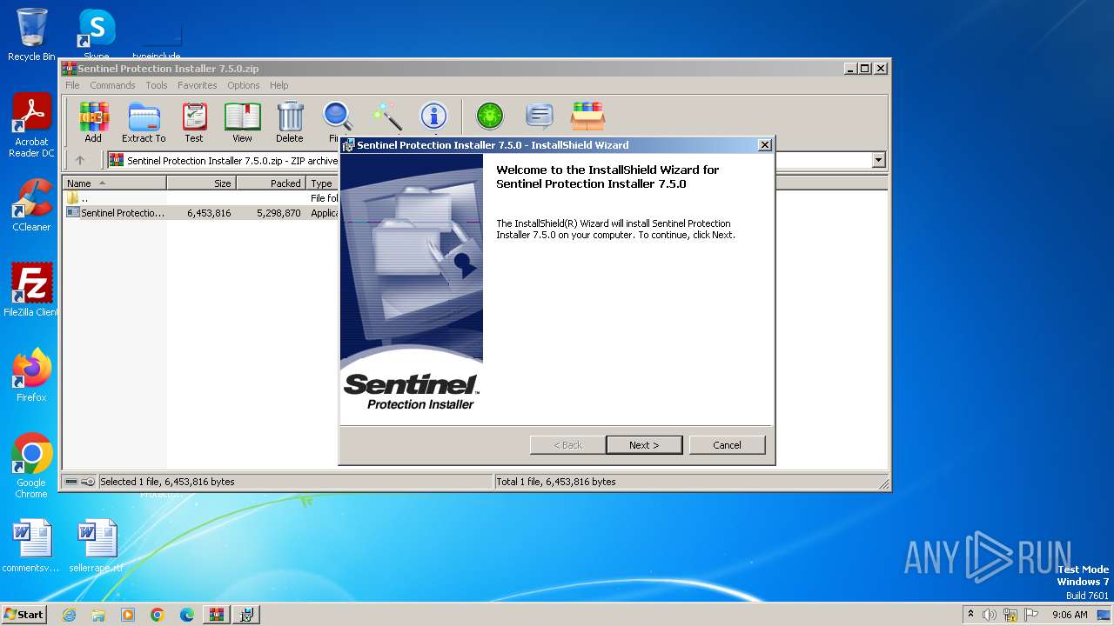Minimize the WinRAR window
Screen dimensions: 1114x626
click(x=849, y=68)
